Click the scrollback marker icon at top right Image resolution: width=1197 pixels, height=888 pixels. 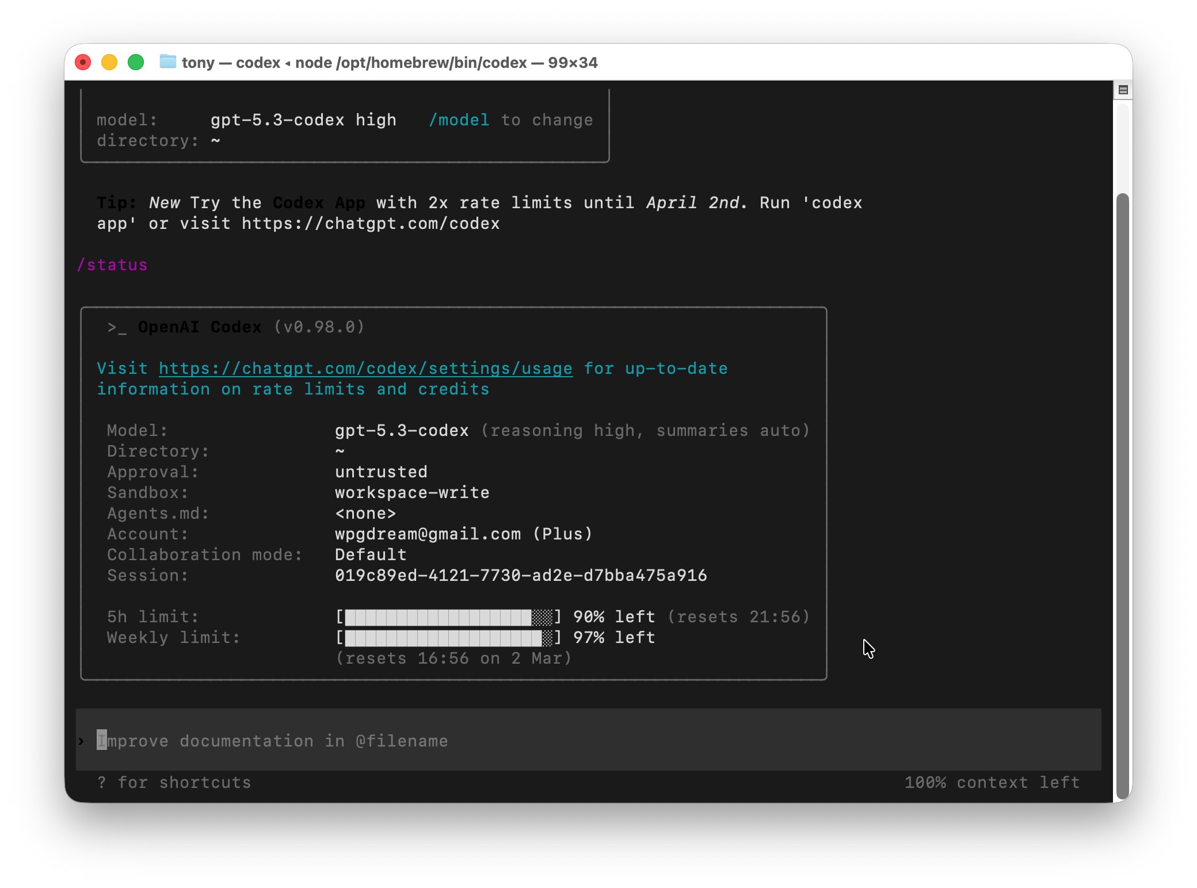point(1123,90)
